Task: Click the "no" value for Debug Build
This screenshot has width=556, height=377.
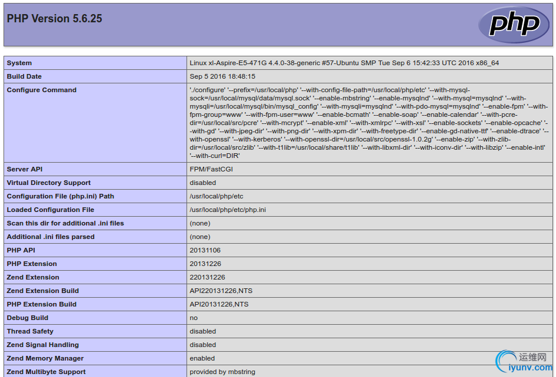Action: pyautogui.click(x=194, y=318)
